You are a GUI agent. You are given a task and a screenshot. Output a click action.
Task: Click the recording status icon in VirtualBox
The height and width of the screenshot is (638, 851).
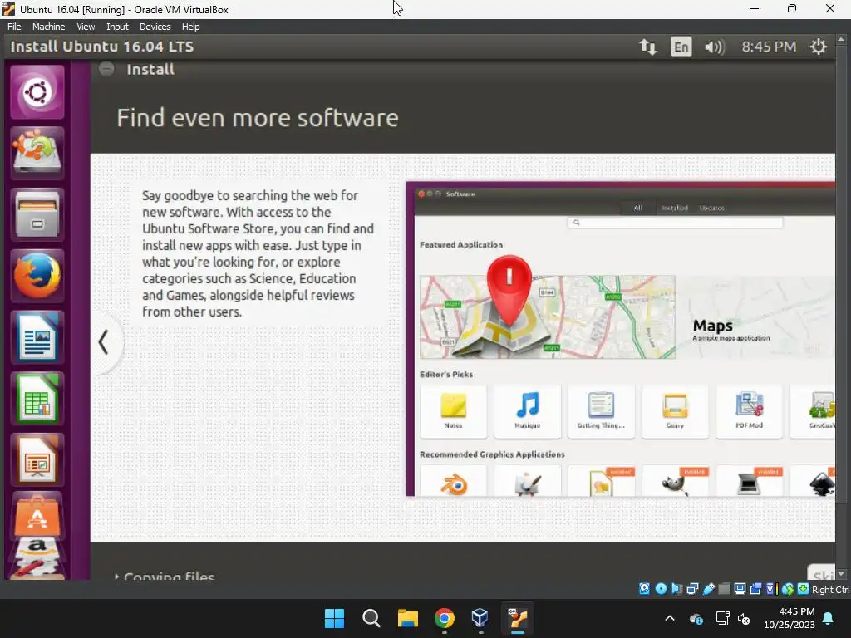tap(755, 589)
